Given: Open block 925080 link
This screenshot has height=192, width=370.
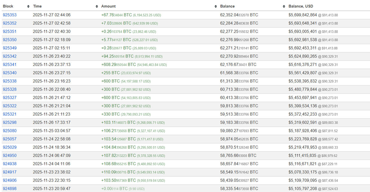Looking at the screenshot, I should click(x=10, y=131).
